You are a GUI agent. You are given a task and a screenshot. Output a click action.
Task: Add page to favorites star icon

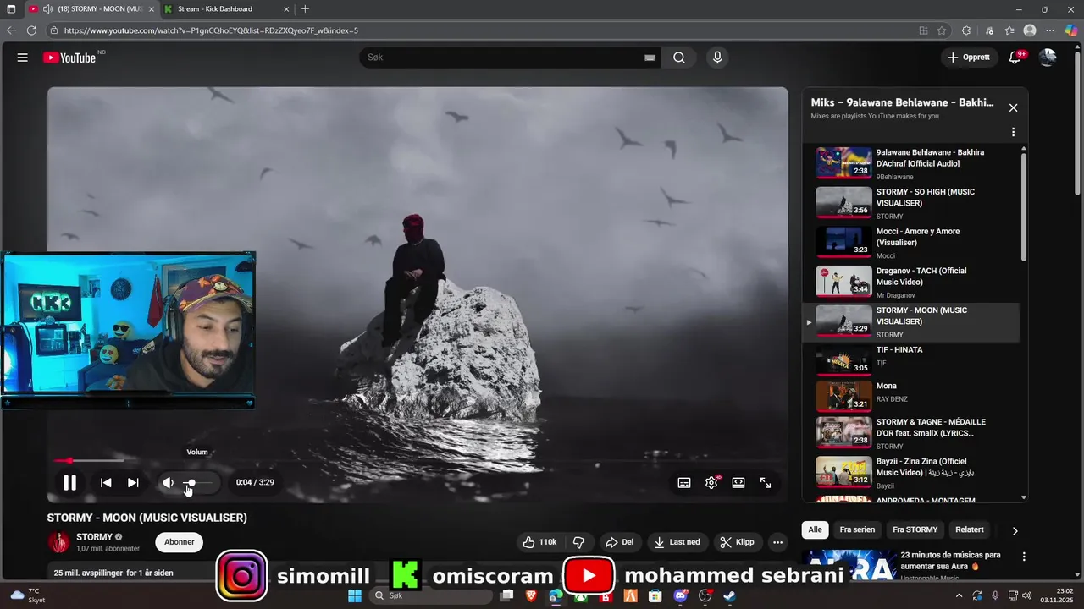pos(942,30)
